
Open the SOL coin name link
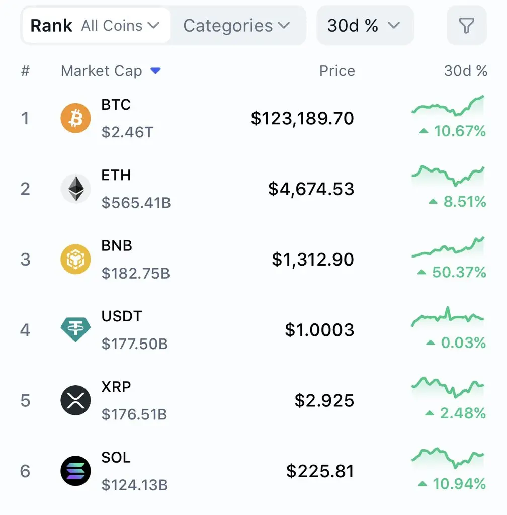(116, 458)
